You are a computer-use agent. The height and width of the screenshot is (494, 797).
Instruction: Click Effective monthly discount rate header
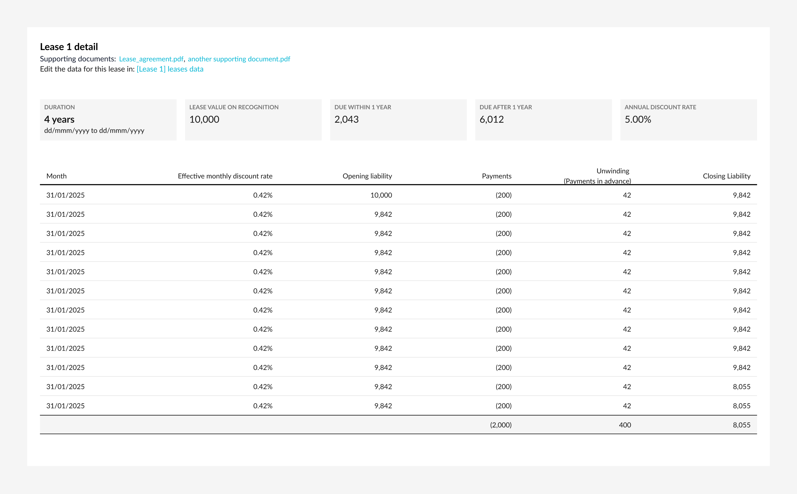(225, 176)
